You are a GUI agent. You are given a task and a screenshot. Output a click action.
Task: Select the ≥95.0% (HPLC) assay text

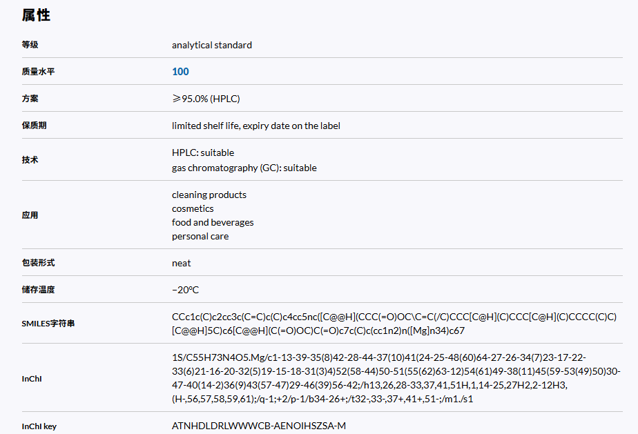[206, 99]
